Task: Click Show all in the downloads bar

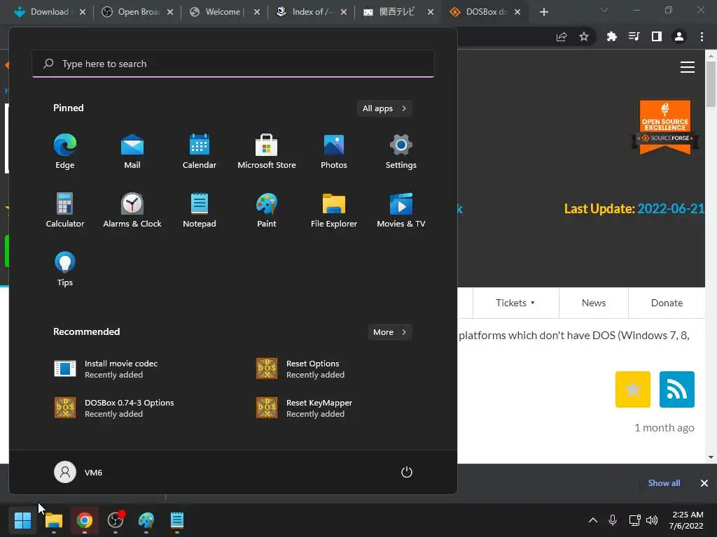Action: click(664, 483)
